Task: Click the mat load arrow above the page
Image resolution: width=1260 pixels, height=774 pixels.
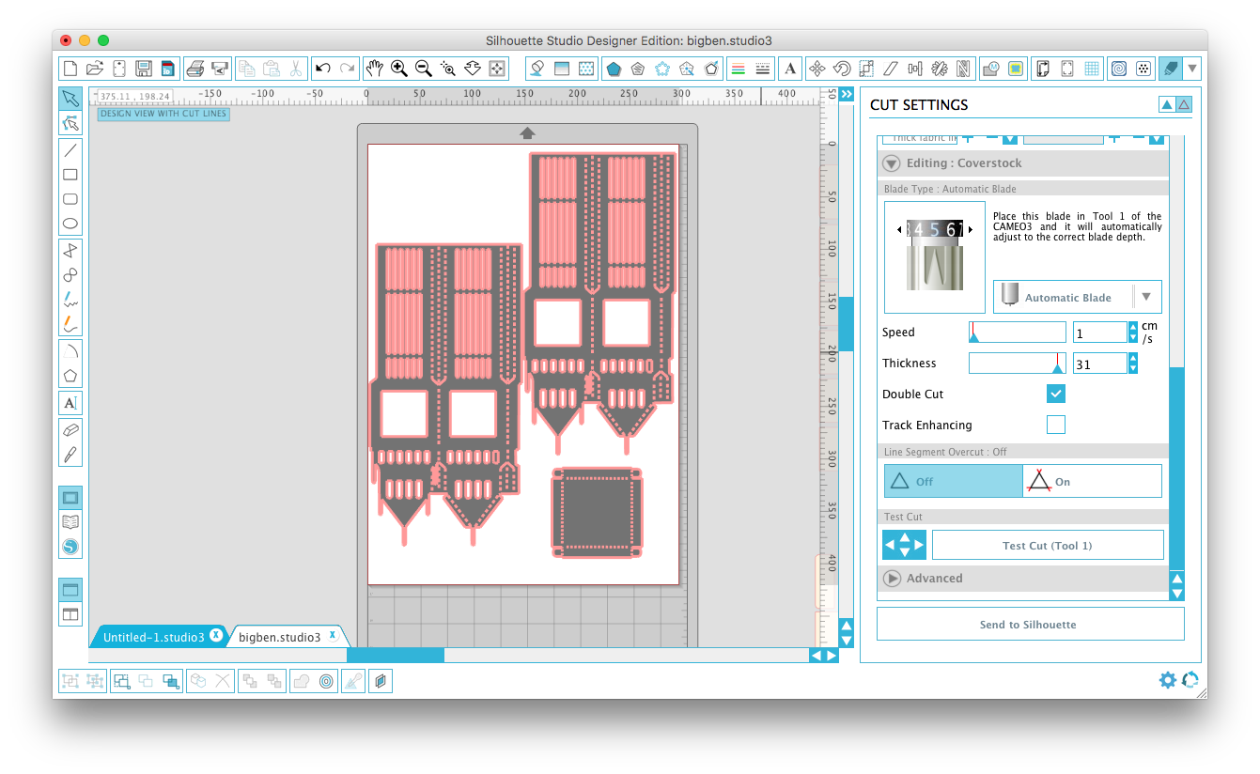Action: [x=527, y=133]
